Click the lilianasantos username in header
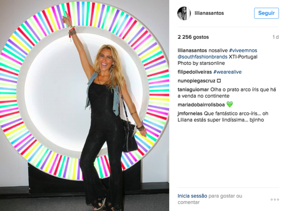287x211 pixels. click(x=209, y=13)
